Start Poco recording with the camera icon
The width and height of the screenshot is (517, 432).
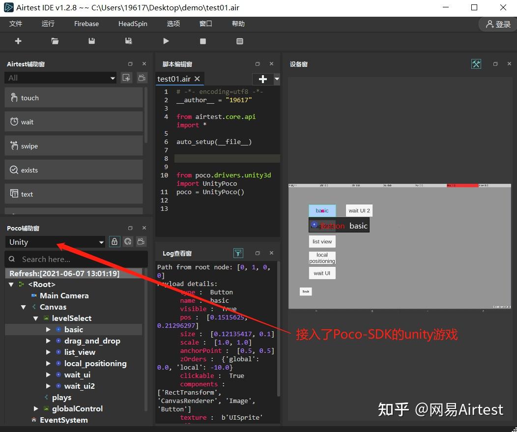tap(141, 242)
